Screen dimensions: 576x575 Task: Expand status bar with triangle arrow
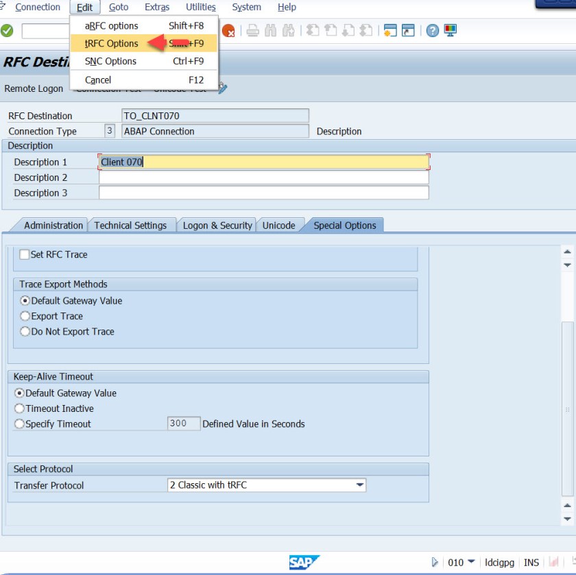click(435, 563)
